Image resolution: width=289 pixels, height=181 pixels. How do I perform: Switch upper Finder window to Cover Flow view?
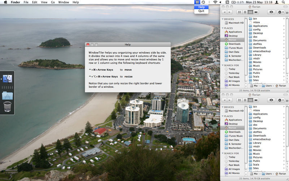[256, 12]
